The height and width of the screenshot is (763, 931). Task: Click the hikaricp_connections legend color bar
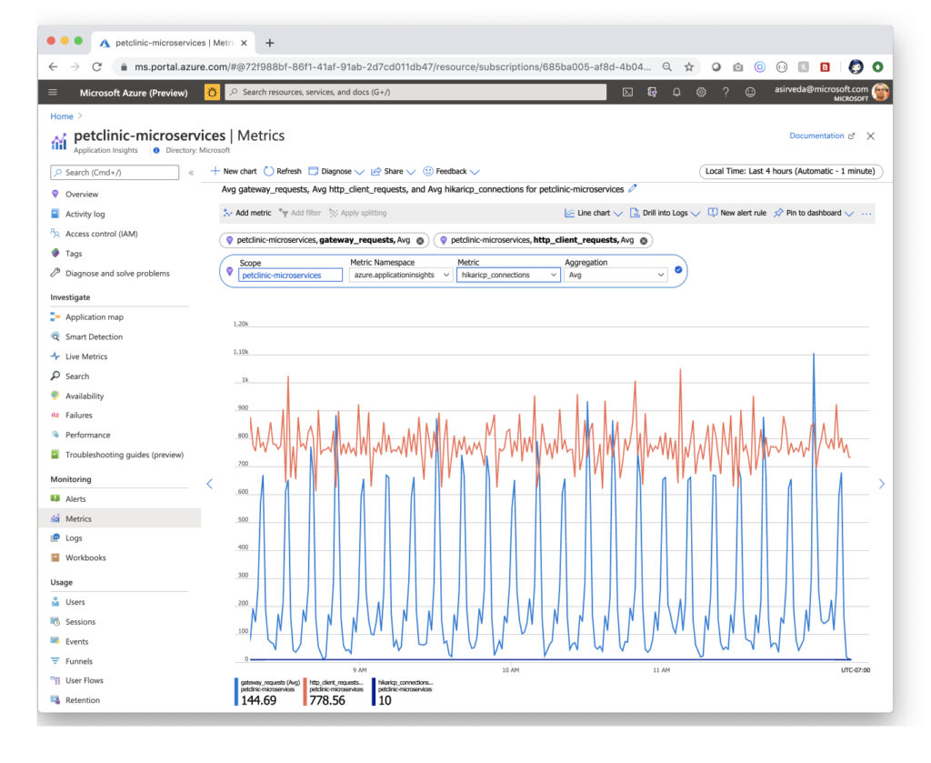click(x=375, y=691)
